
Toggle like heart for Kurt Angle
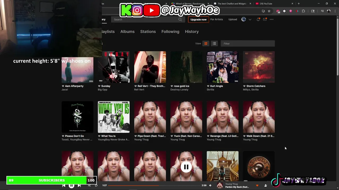(208, 86)
